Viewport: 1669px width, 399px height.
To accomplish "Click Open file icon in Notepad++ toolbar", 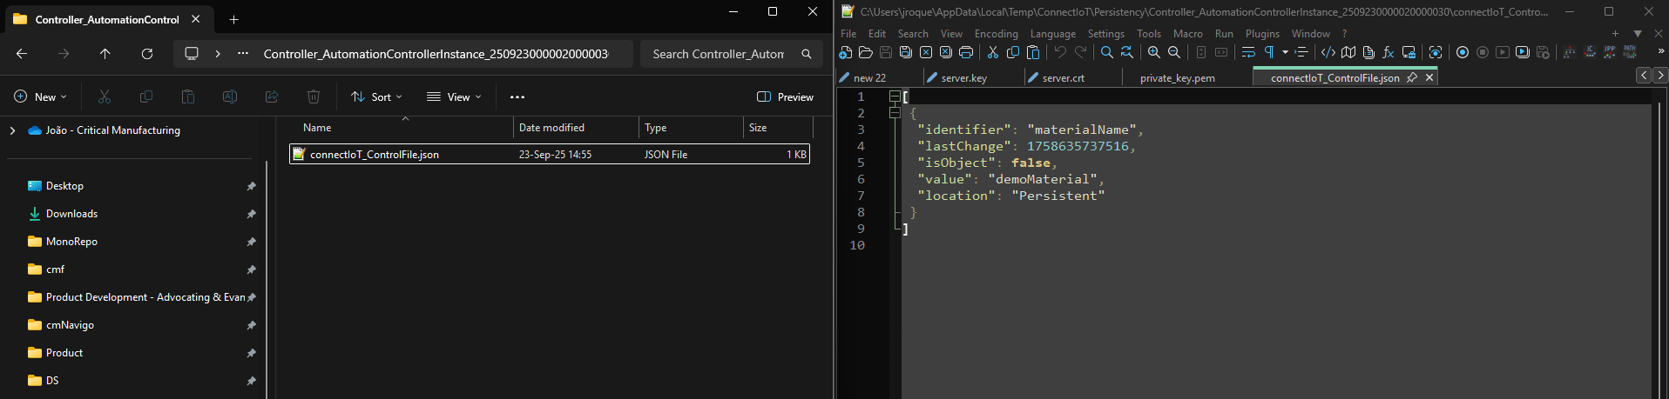I will pyautogui.click(x=866, y=52).
